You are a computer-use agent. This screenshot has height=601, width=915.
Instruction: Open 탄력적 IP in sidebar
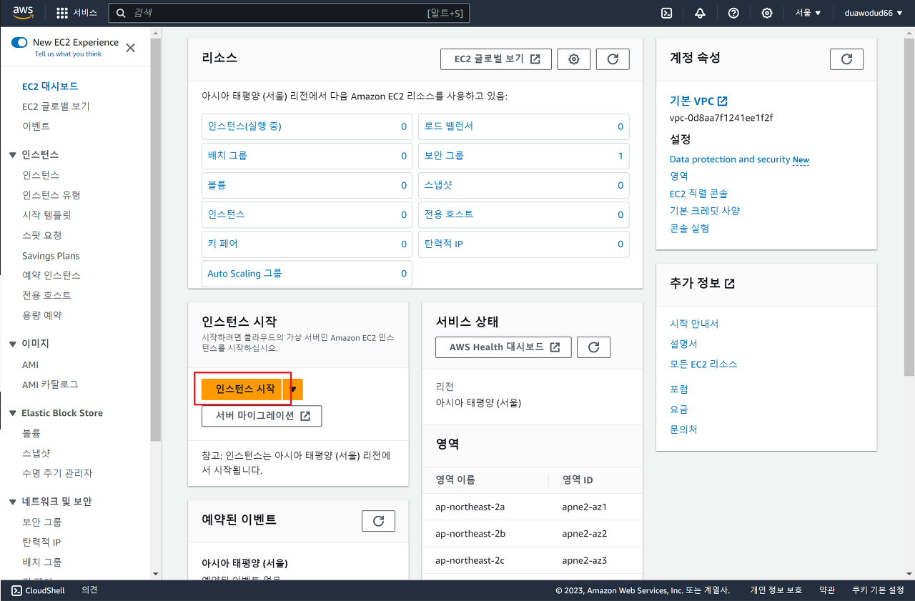[x=41, y=542]
